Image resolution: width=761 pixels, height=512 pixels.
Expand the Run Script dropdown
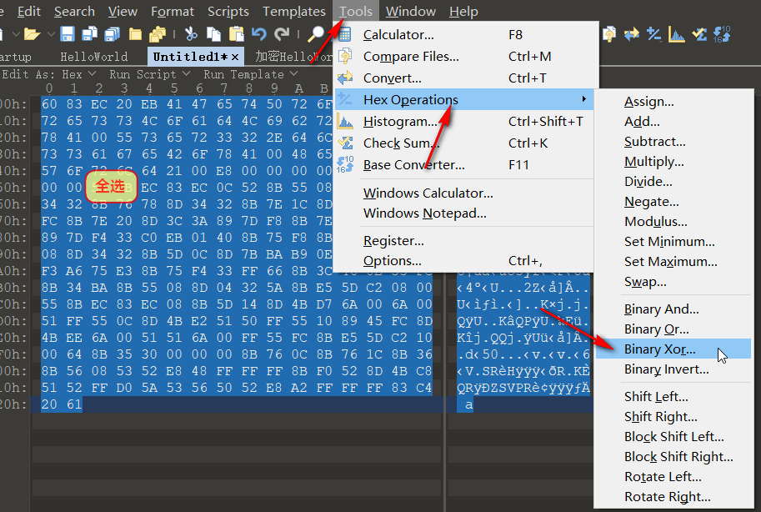149,74
